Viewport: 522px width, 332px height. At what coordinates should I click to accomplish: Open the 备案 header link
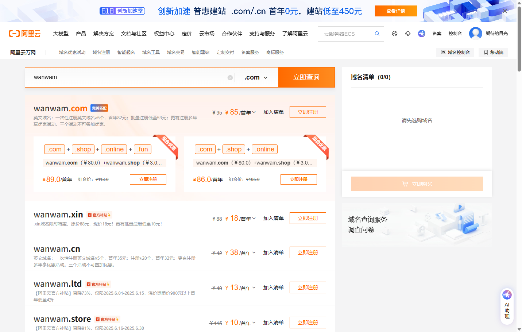[437, 34]
